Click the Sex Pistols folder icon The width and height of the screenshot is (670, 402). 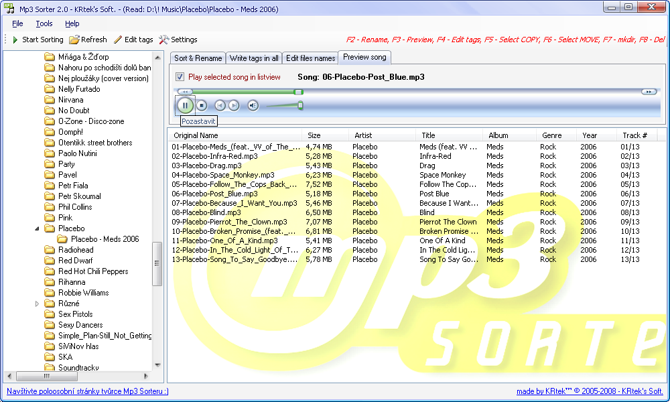pyautogui.click(x=50, y=314)
